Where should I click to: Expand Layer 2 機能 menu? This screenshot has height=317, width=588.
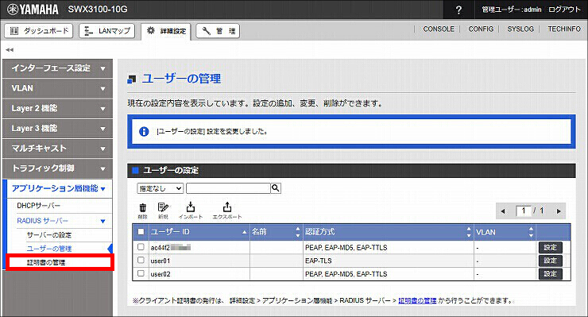[x=57, y=108]
